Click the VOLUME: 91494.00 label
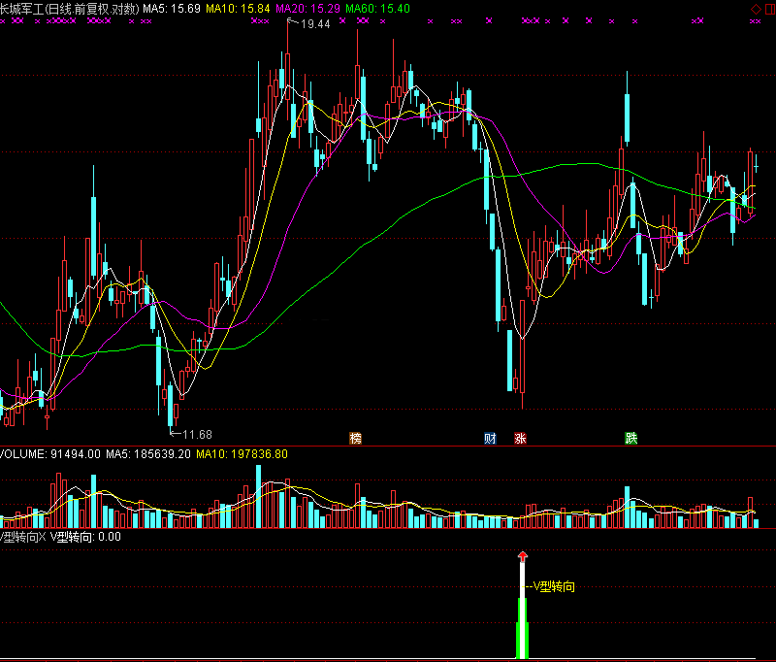The width and height of the screenshot is (776, 662). coord(50,454)
